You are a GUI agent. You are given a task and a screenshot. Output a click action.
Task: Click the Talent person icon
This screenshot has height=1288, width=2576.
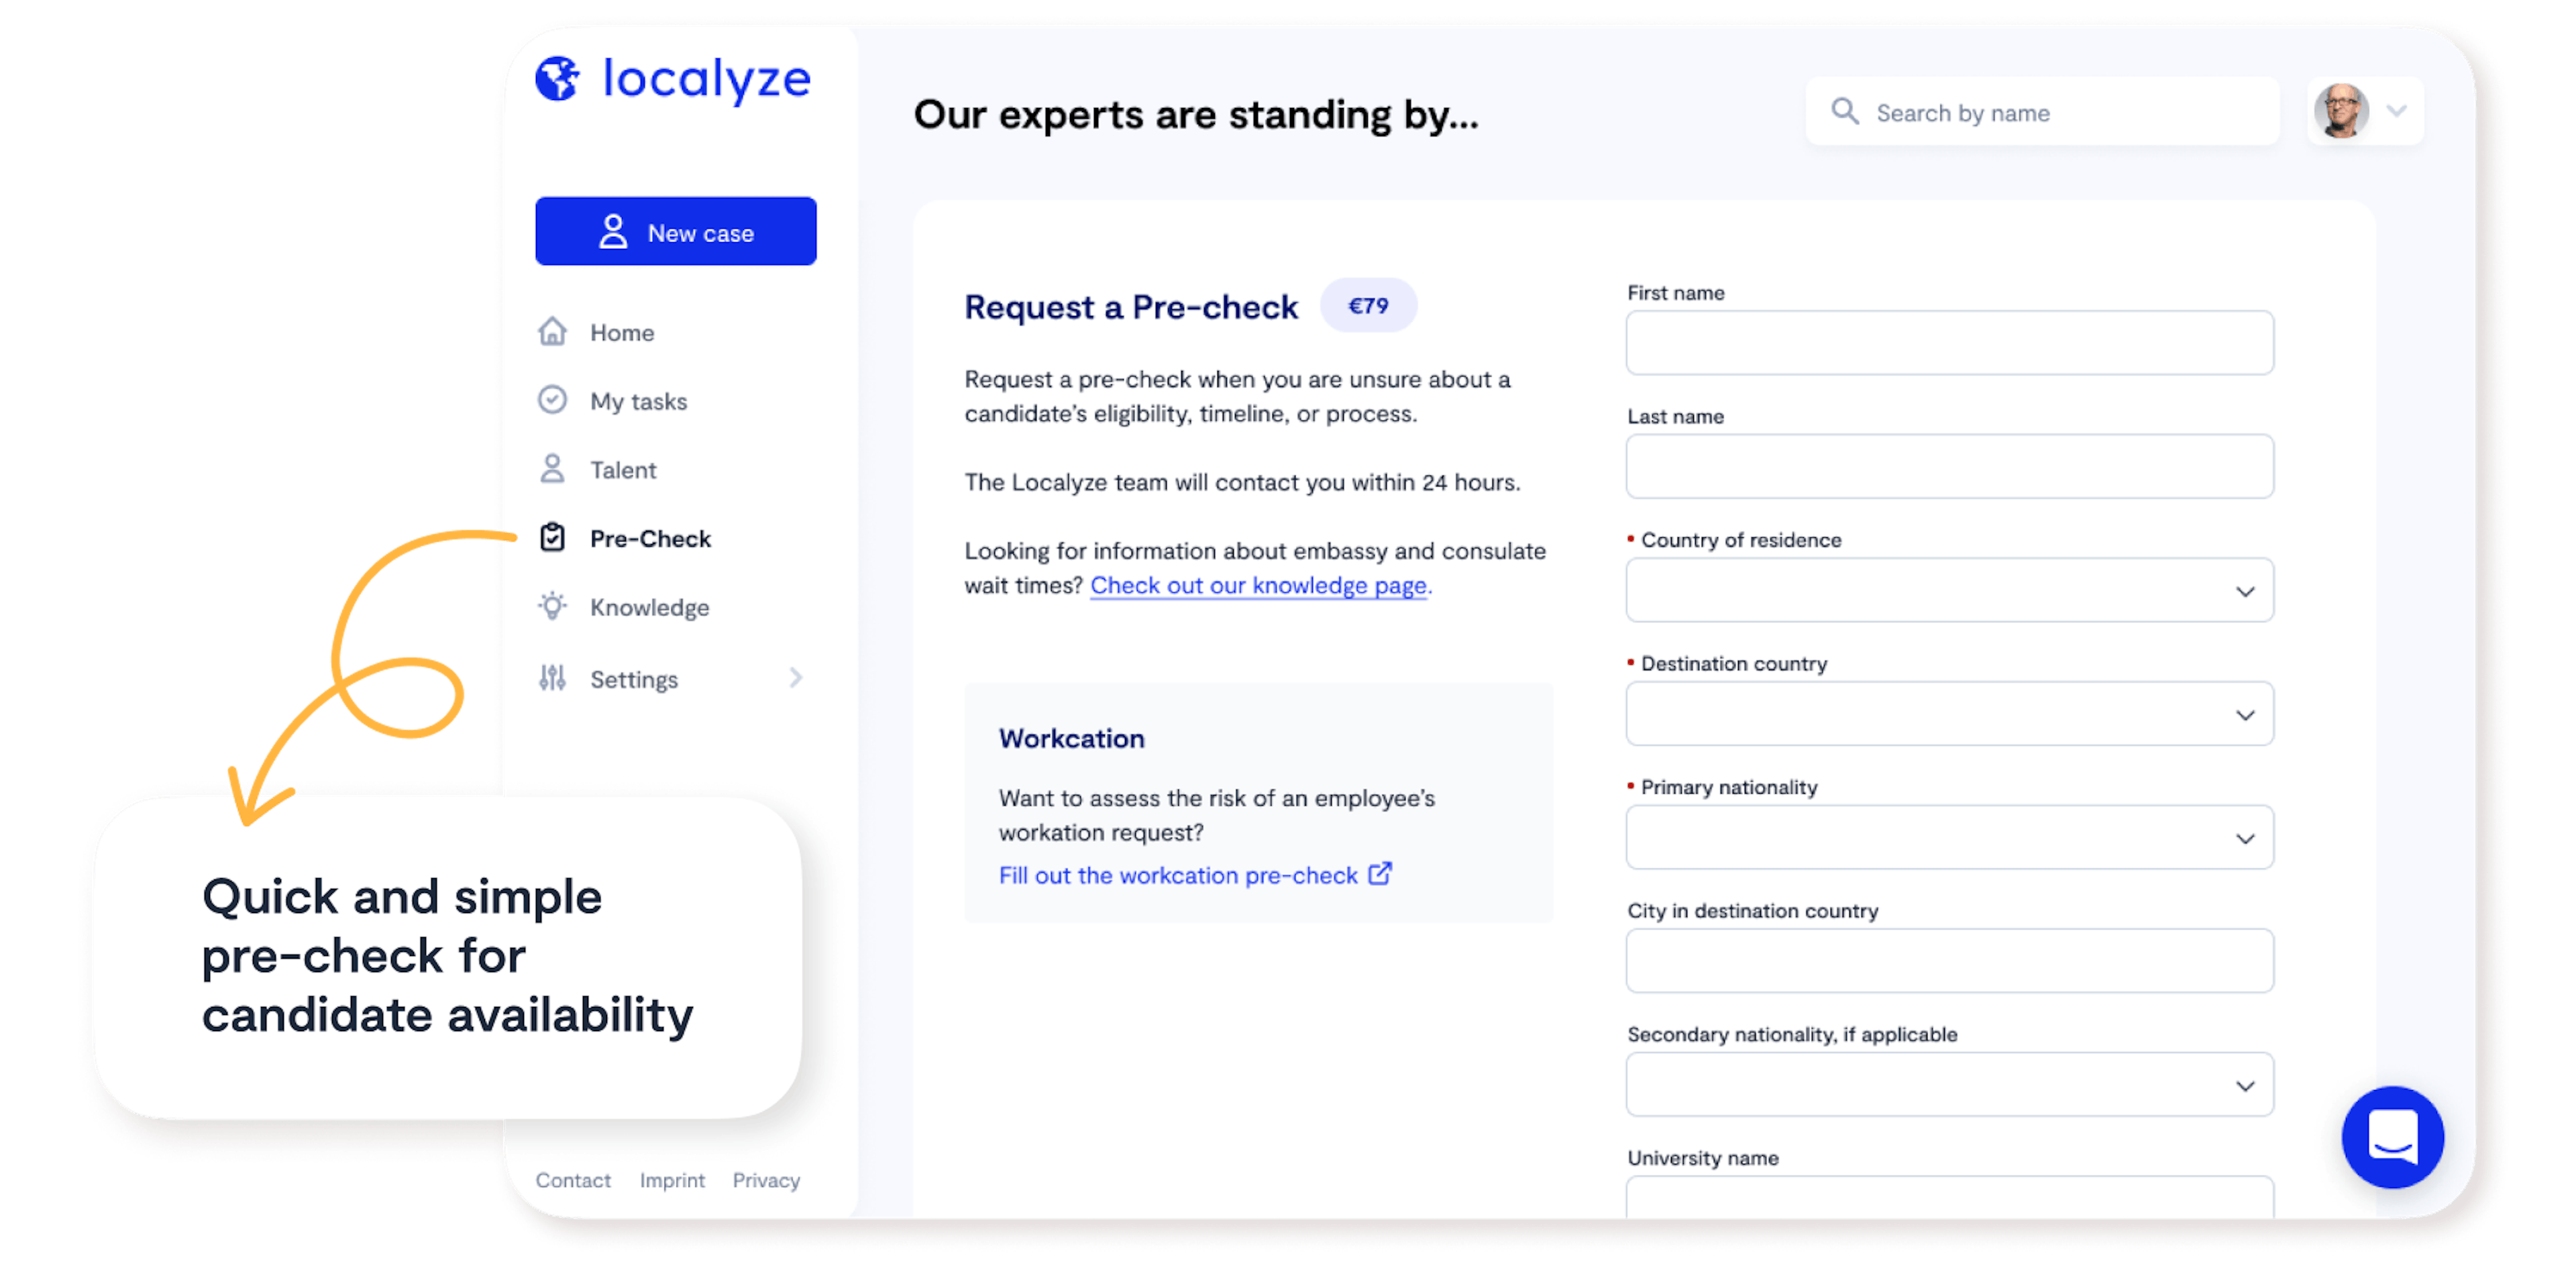pyautogui.click(x=552, y=469)
